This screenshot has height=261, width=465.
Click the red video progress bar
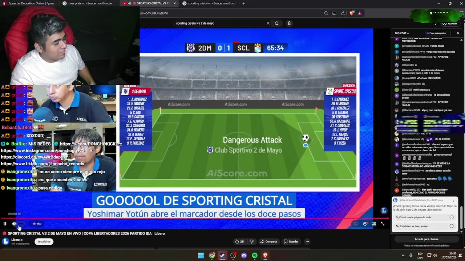point(194,219)
